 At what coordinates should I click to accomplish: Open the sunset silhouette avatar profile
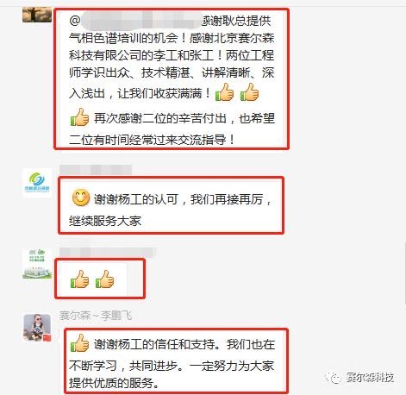click(37, 15)
